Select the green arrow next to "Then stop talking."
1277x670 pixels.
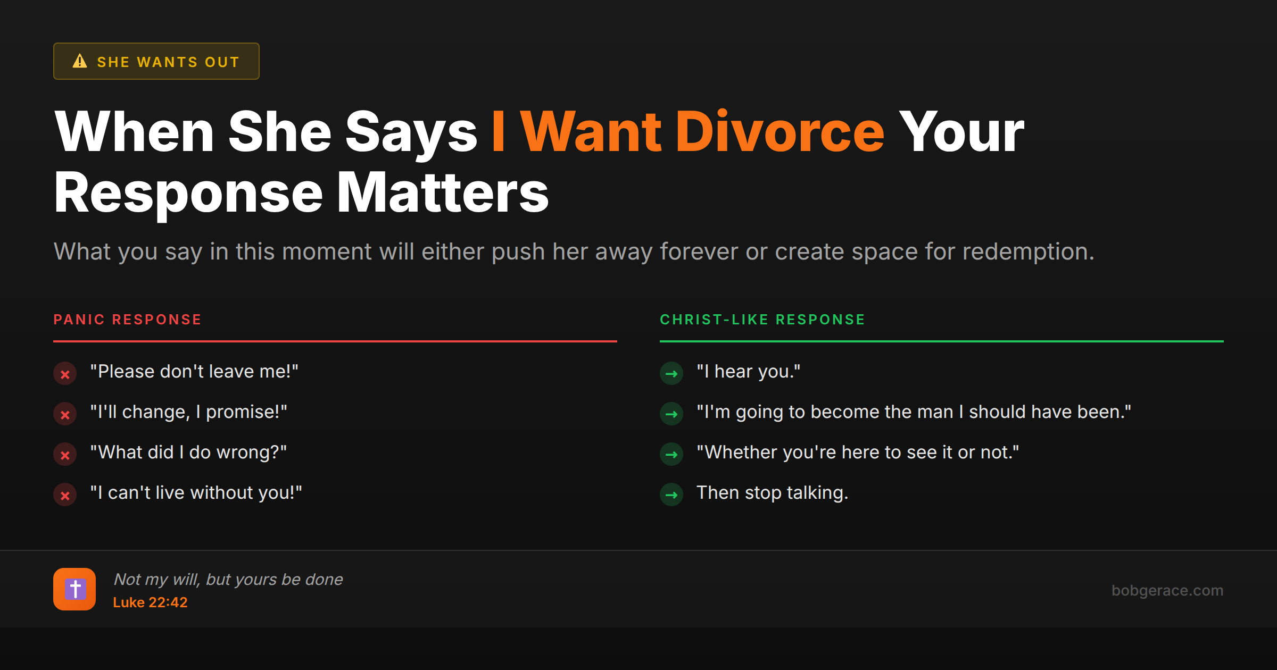[x=671, y=495]
